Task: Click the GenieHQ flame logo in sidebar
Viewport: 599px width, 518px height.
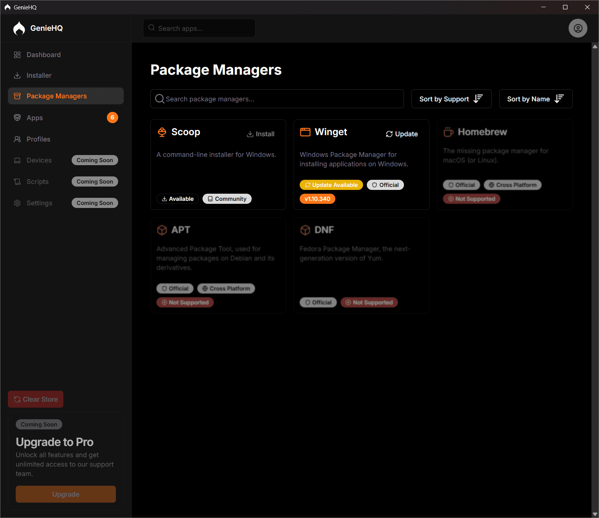Action: pyautogui.click(x=19, y=28)
